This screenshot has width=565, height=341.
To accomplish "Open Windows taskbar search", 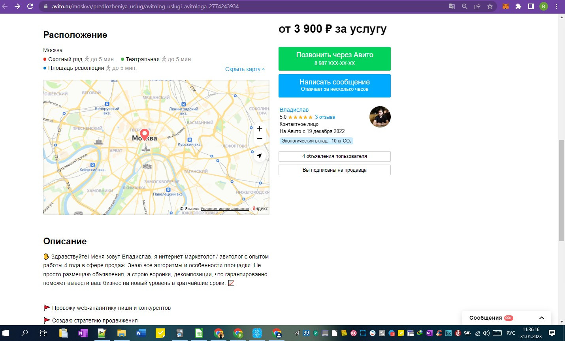I will click(x=24, y=333).
